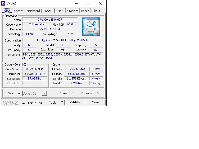Select the Bench tab
The image size is (199, 149).
[x=85, y=11]
